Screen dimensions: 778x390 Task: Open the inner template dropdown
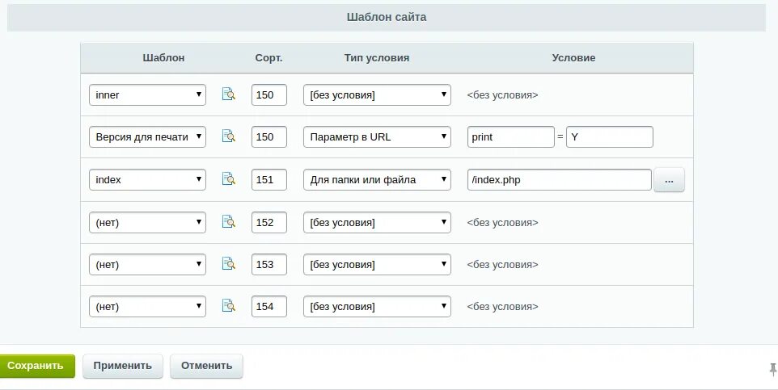[x=147, y=94]
